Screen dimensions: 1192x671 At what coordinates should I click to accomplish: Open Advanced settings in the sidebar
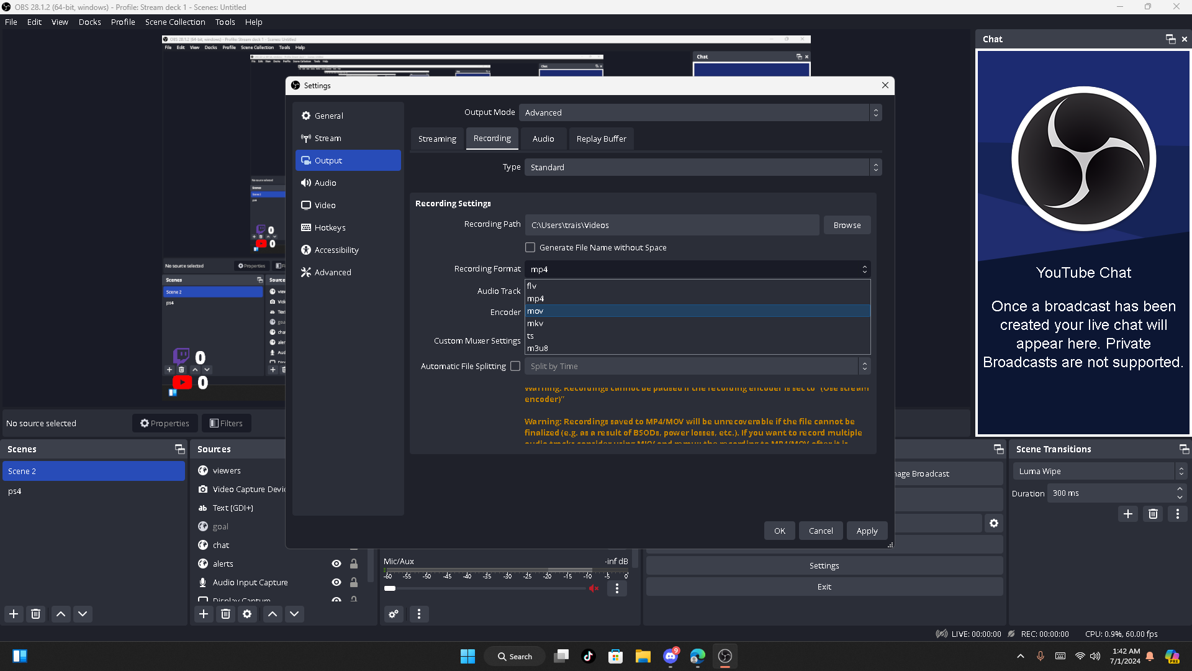click(x=348, y=272)
